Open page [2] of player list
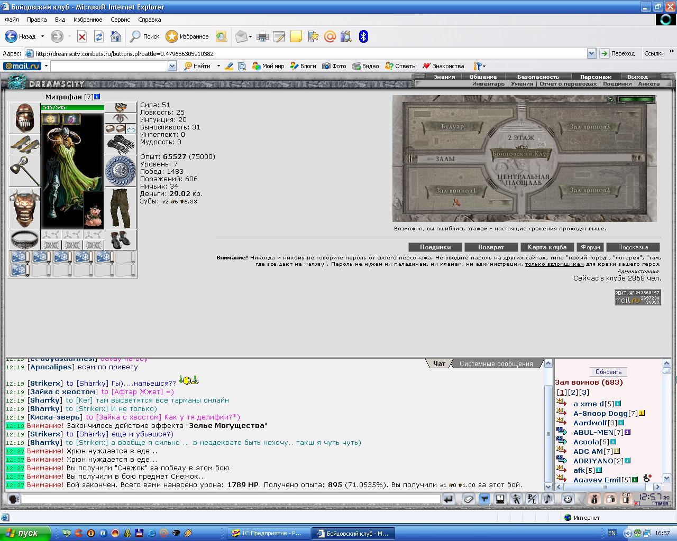Viewport: 677px width, 541px height. click(x=573, y=392)
